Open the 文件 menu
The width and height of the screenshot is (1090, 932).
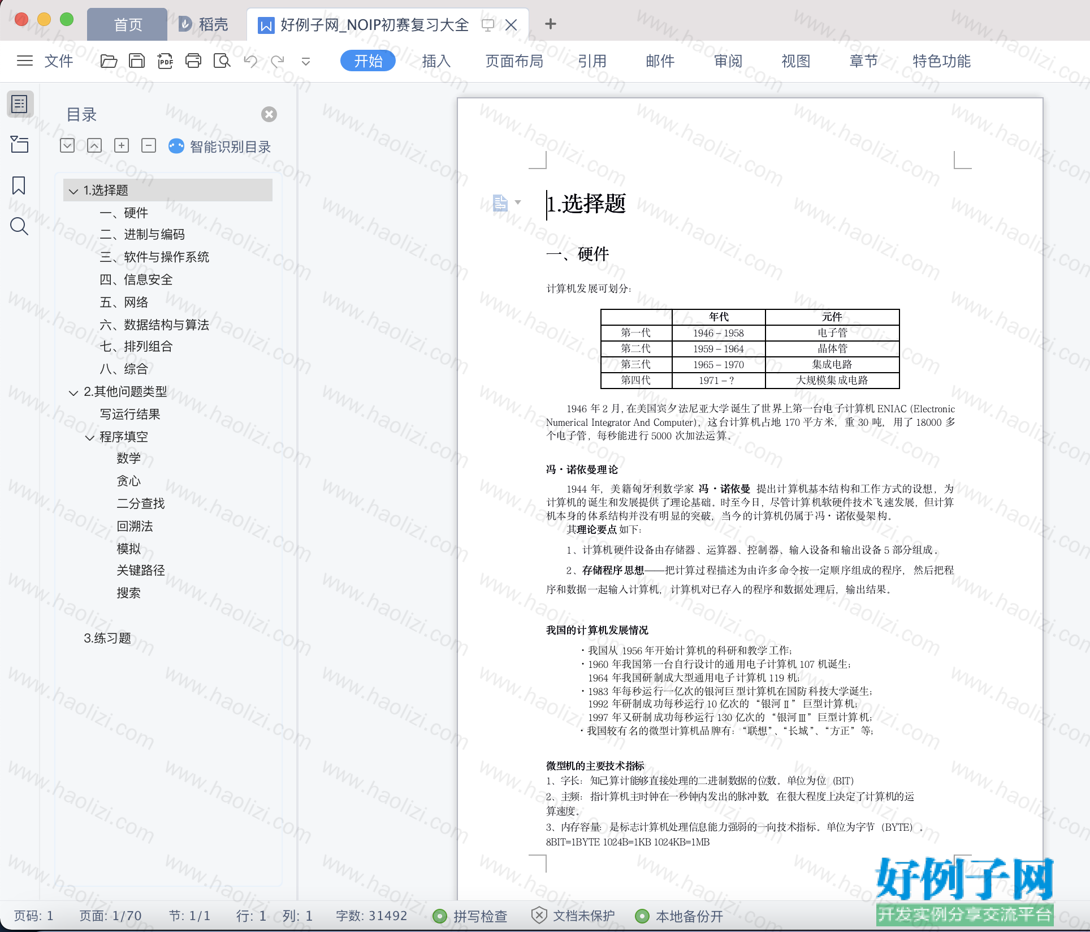59,61
